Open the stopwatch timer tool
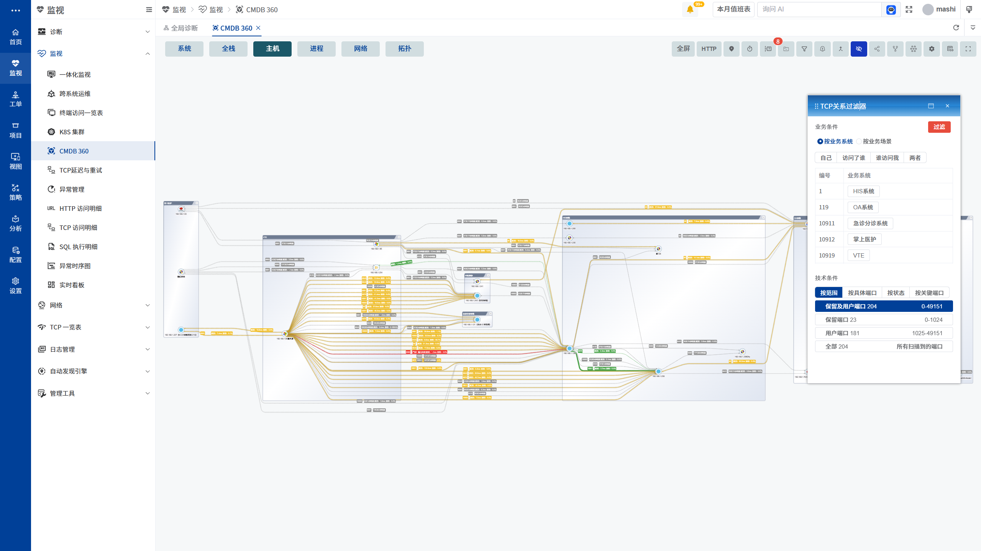981x551 pixels. point(750,49)
